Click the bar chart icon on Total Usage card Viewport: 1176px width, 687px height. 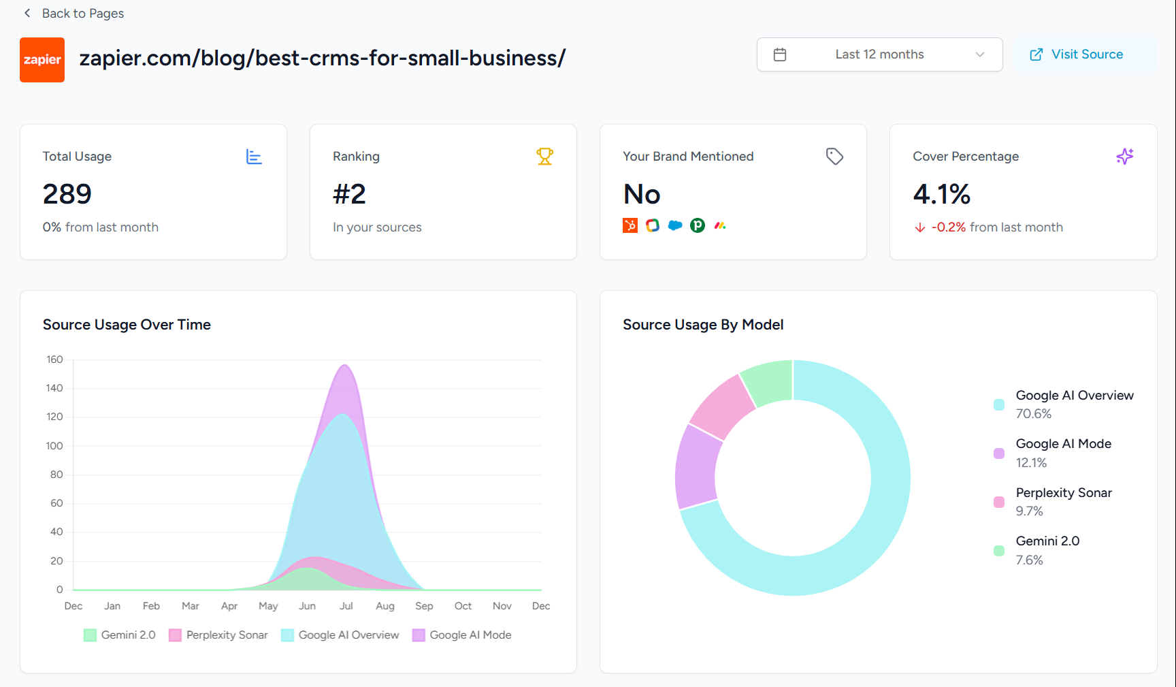[254, 156]
